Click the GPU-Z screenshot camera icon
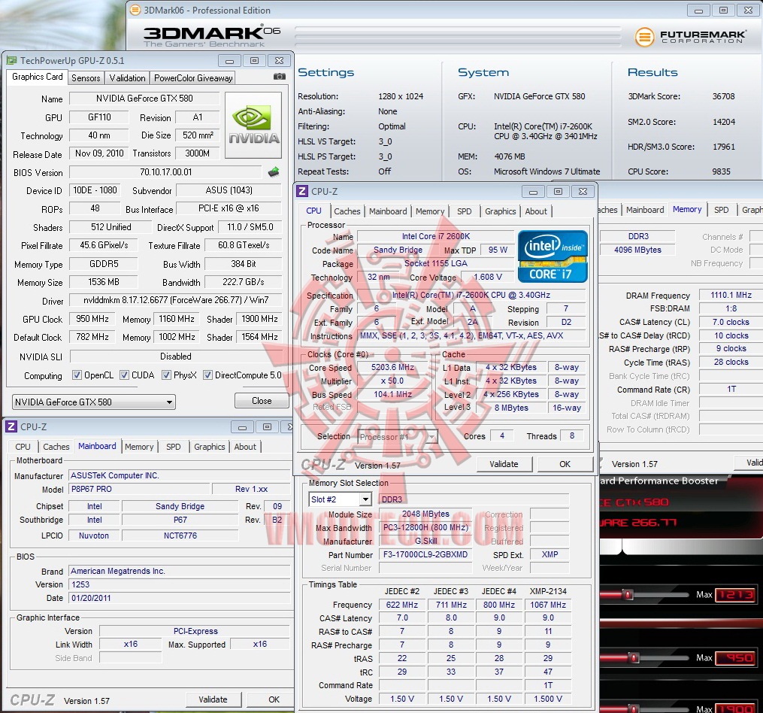Viewport: 763px width, 713px height. click(280, 77)
